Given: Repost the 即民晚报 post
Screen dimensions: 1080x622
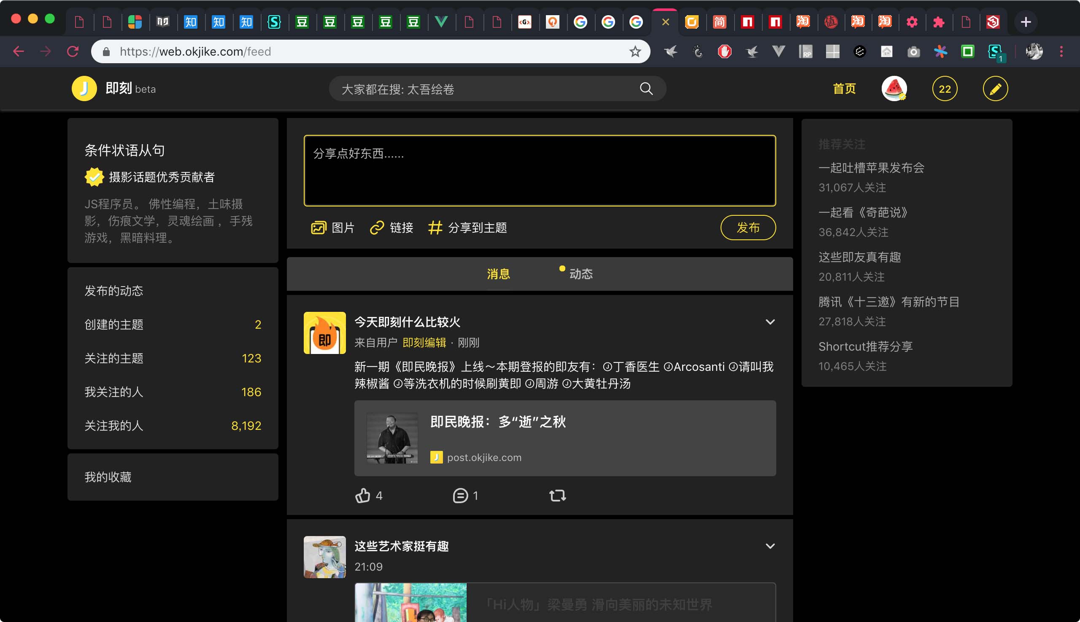Looking at the screenshot, I should (558, 496).
